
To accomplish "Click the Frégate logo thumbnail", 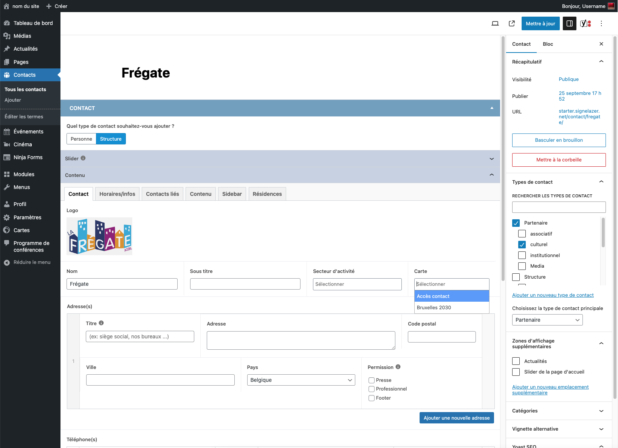I will click(x=99, y=236).
